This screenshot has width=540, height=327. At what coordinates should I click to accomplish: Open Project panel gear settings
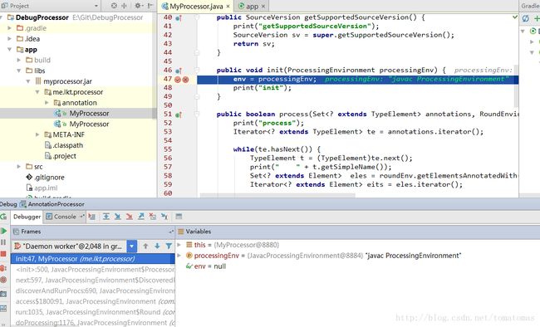tap(139, 6)
